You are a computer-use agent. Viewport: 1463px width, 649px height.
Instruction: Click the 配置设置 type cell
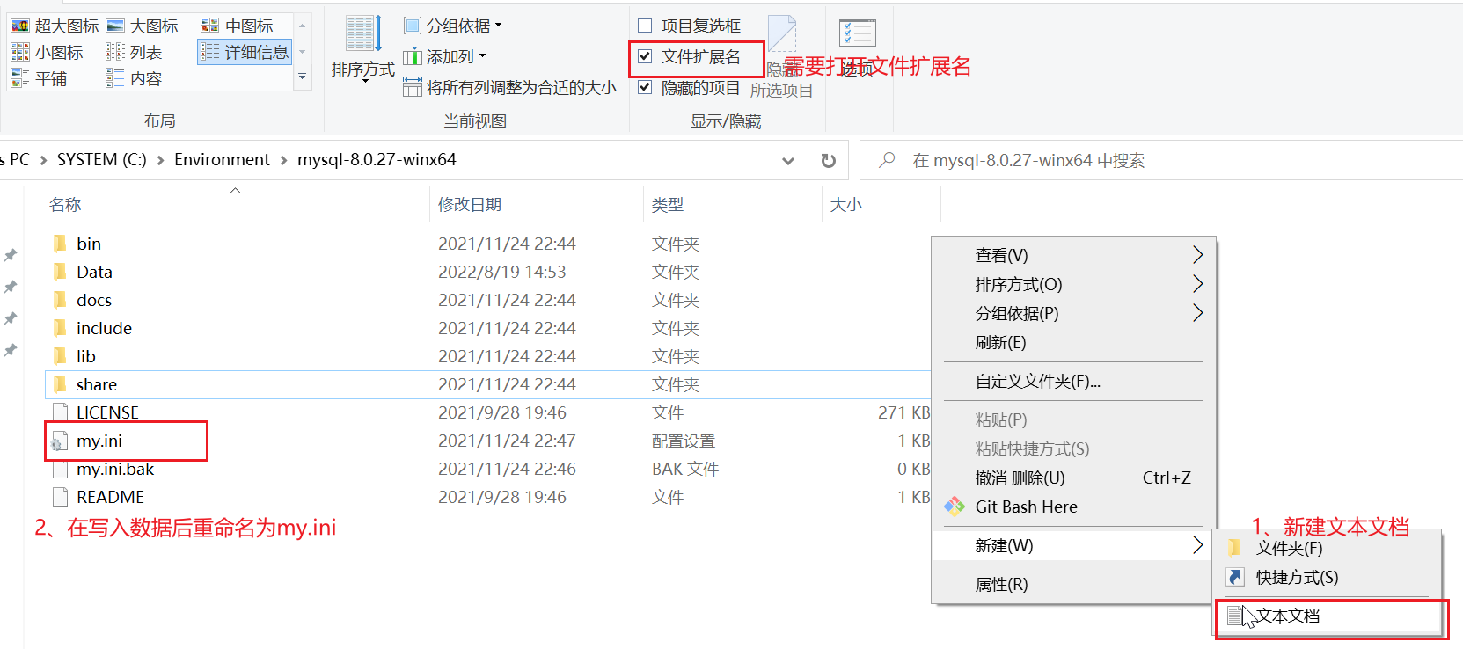(684, 441)
